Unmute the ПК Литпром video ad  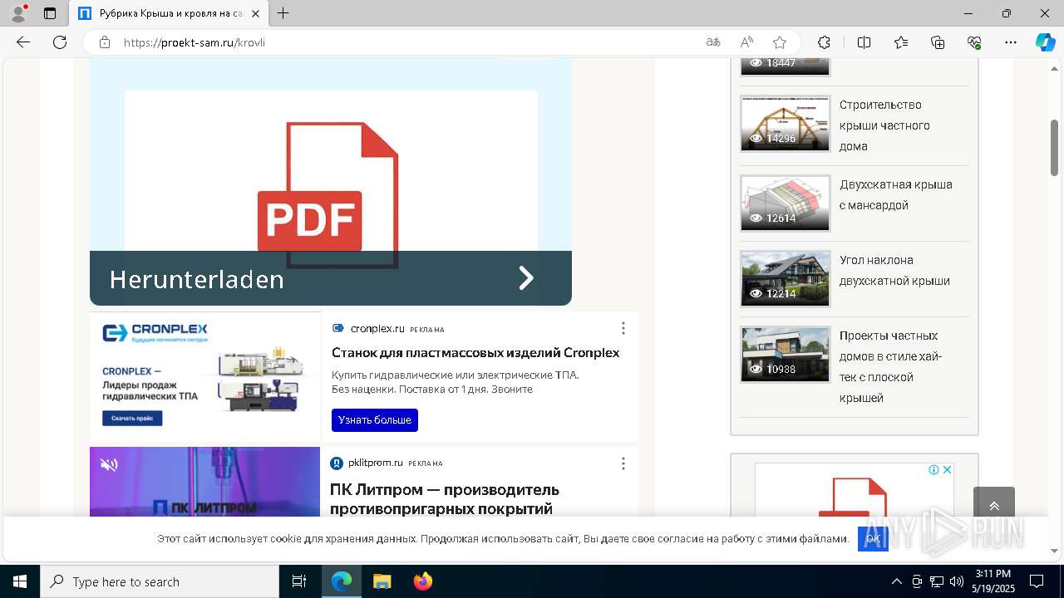[109, 464]
